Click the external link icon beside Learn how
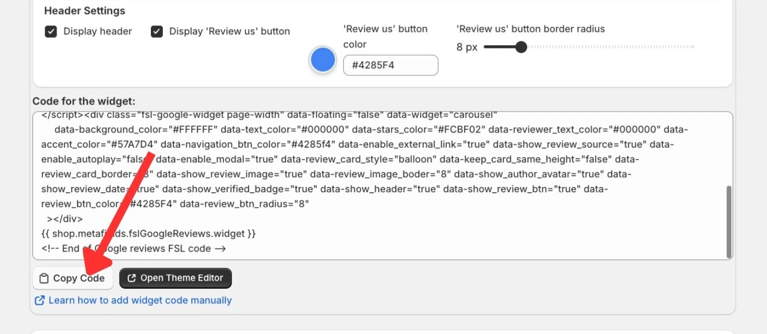This screenshot has width=767, height=334. (39, 301)
